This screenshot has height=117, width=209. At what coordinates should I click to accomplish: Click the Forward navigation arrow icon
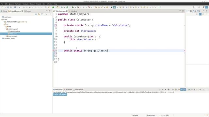click(153, 7)
